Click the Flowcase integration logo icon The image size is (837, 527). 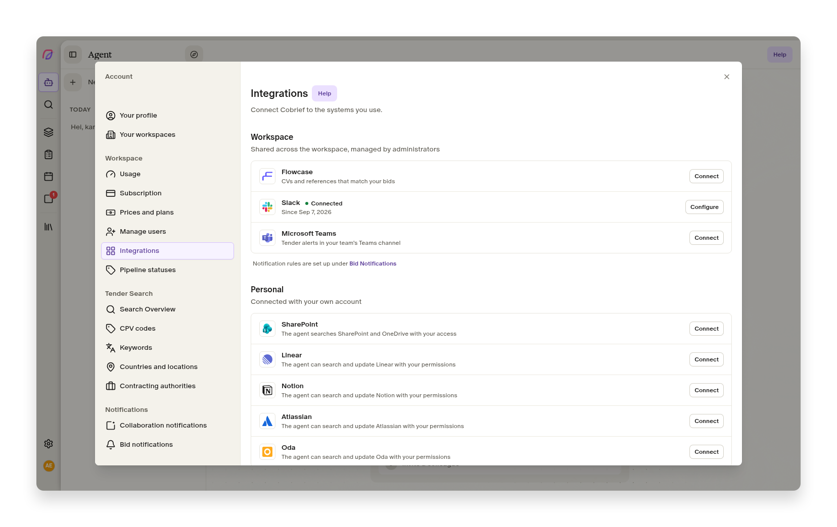tap(267, 176)
